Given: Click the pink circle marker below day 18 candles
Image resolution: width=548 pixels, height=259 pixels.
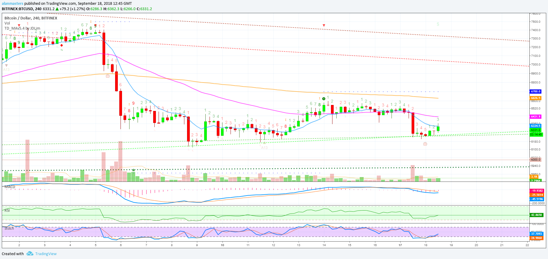Looking at the screenshot, I should point(425,144).
